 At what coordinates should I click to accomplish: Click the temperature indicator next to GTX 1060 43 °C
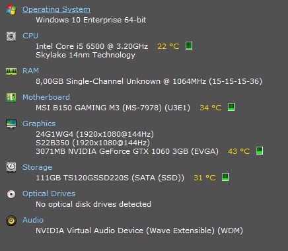point(260,151)
